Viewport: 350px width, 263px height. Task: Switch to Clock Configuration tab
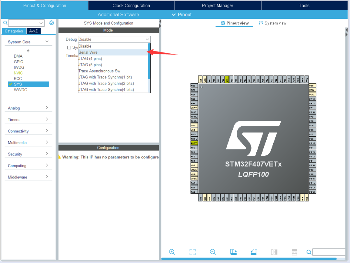coord(131,6)
